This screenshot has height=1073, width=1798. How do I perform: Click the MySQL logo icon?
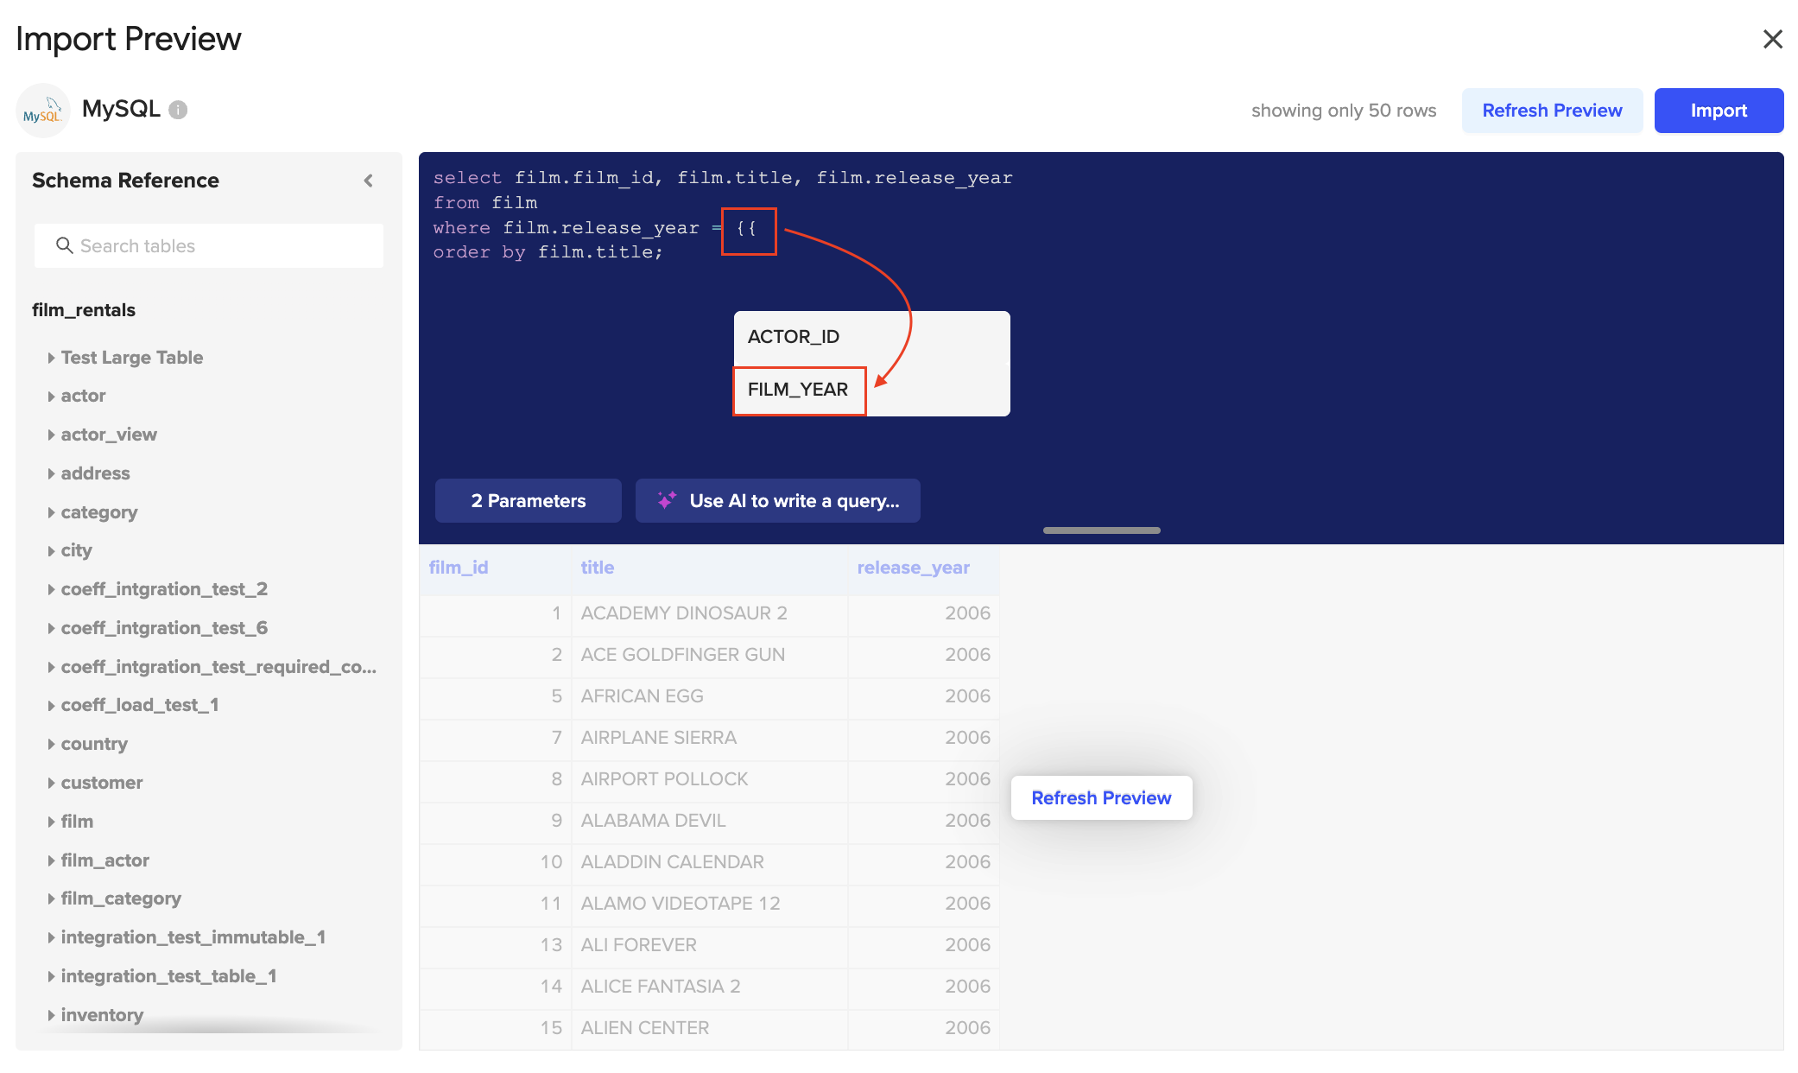[x=42, y=111]
